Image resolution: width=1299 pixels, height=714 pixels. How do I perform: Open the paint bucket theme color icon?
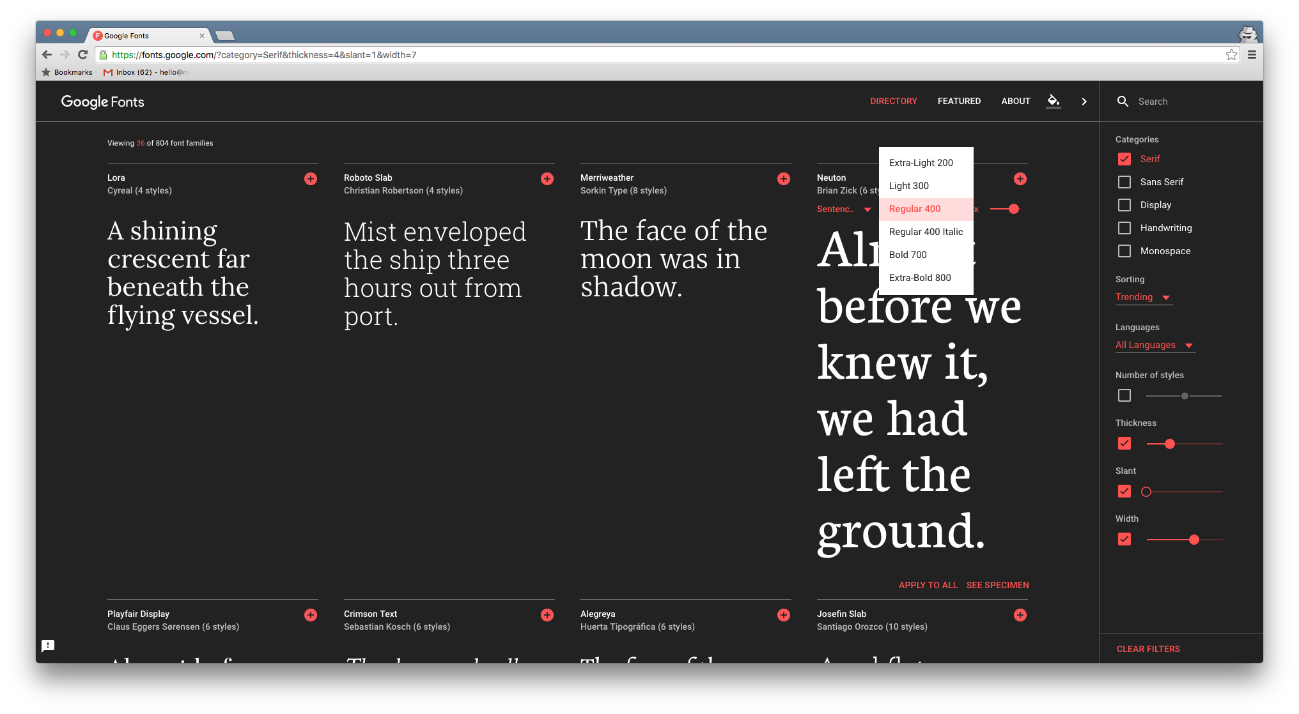pos(1054,101)
